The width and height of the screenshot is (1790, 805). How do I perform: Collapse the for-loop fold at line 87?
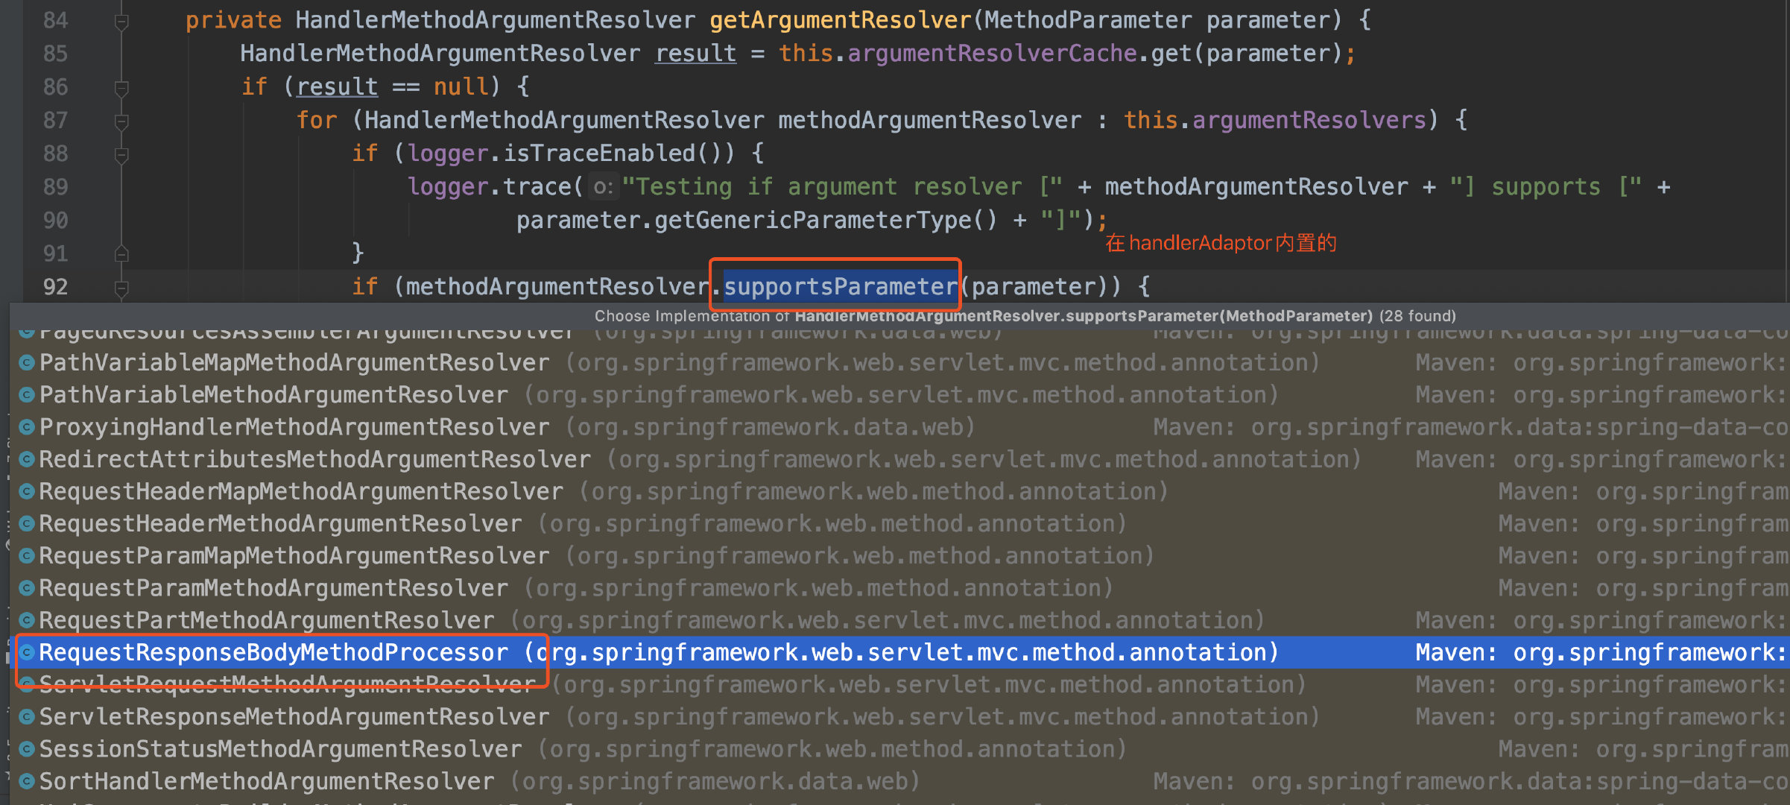point(121,121)
